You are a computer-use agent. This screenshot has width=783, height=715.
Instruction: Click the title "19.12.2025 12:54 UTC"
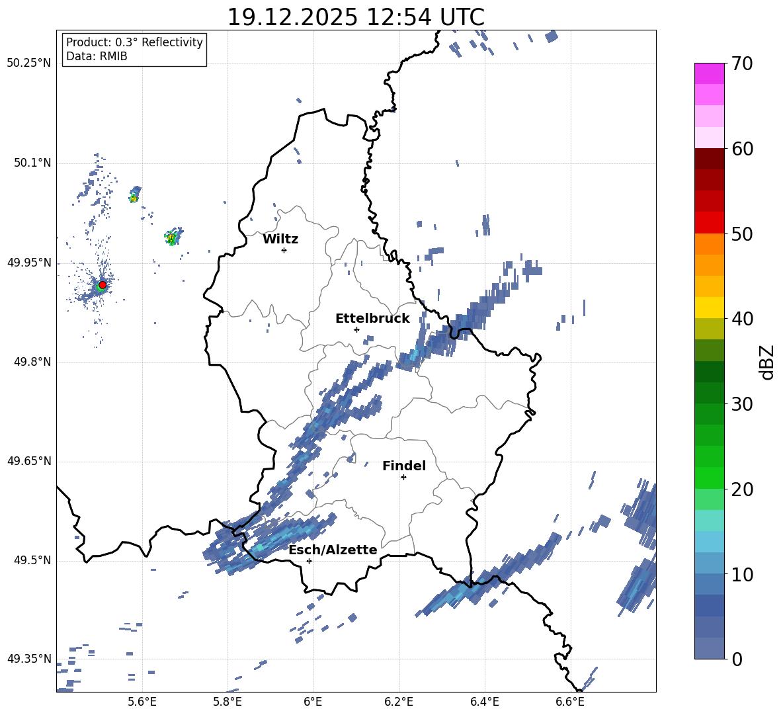[356, 17]
